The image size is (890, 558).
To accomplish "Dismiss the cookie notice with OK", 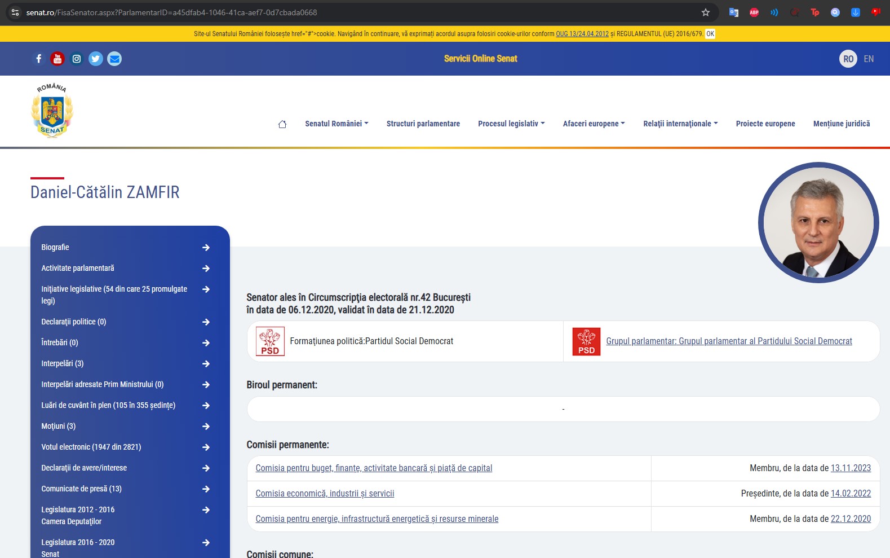I will (x=710, y=34).
